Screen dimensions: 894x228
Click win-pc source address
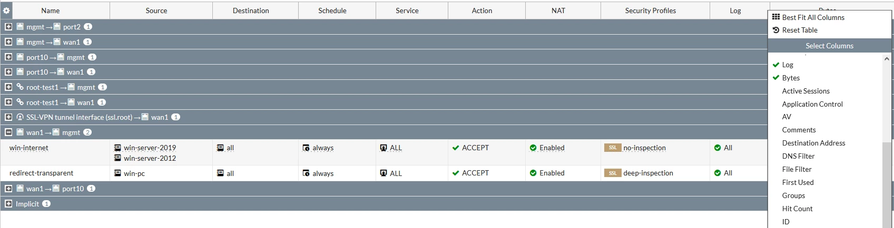pos(134,173)
